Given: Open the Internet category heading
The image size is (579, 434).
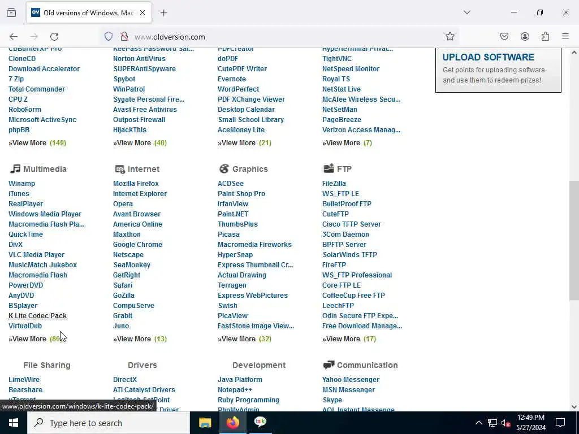Looking at the screenshot, I should pyautogui.click(x=143, y=169).
